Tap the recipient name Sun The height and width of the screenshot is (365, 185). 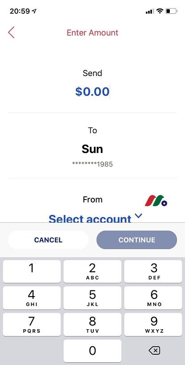pyautogui.click(x=92, y=149)
